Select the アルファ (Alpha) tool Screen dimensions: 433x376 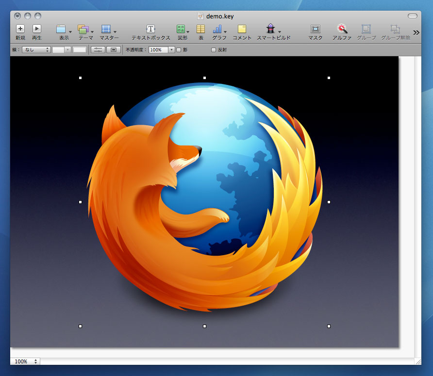(342, 29)
